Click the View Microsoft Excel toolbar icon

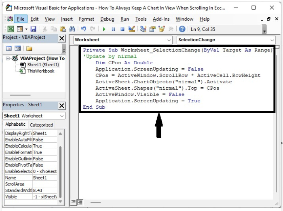pos(11,29)
